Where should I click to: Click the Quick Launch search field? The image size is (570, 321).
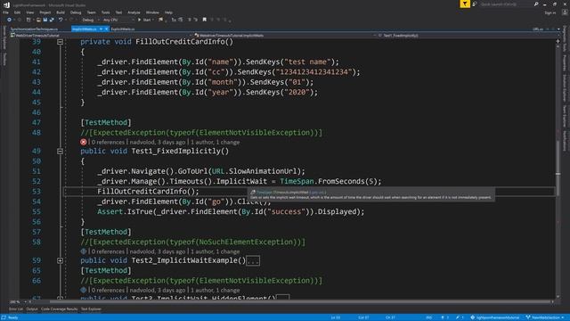tap(506, 4)
